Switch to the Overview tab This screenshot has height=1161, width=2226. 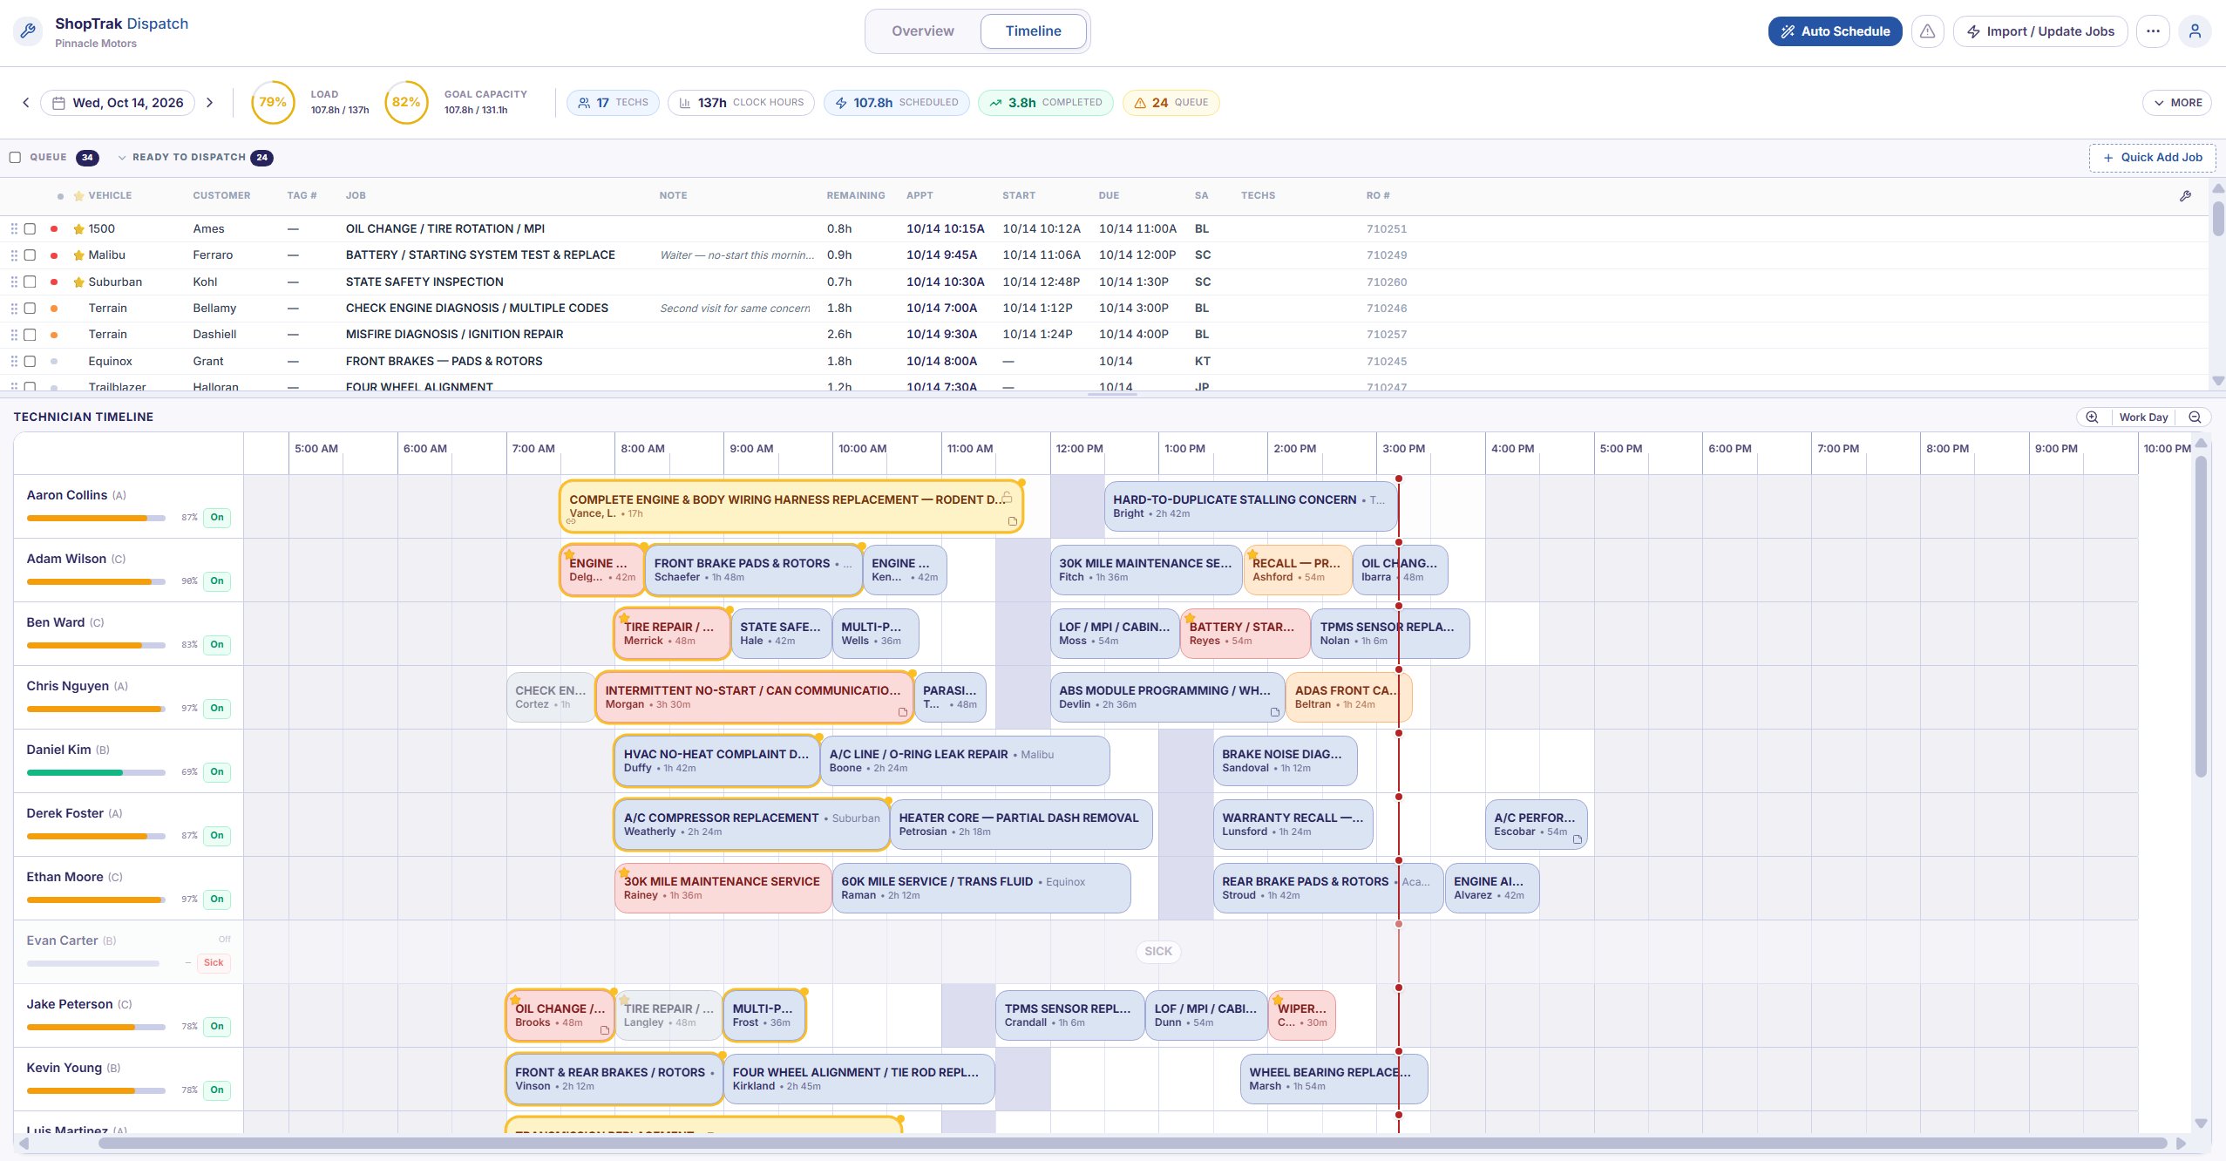pyautogui.click(x=922, y=31)
